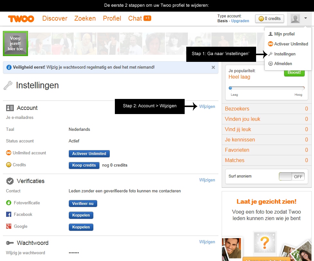Click the smiling man photo thumbnail
The image size is (314, 261).
(x=232, y=249)
